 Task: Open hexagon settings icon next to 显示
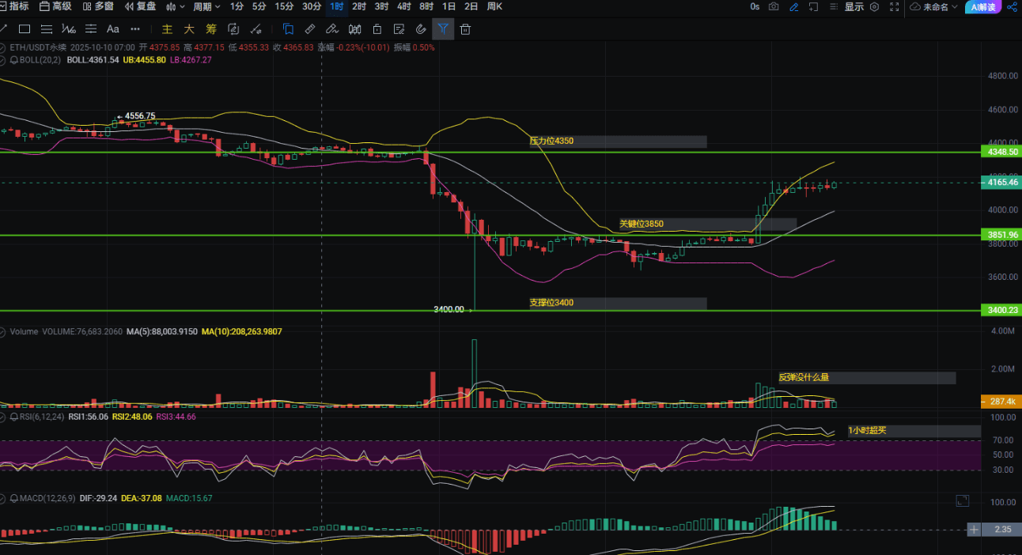[873, 6]
